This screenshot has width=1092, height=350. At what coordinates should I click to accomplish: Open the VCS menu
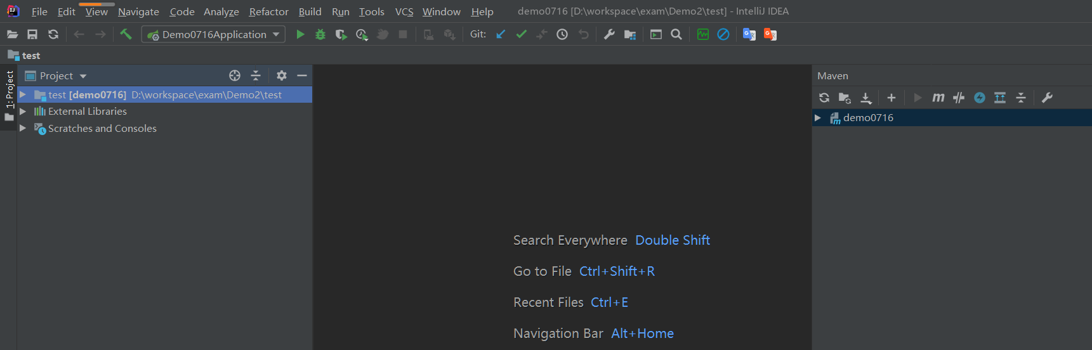pos(404,11)
